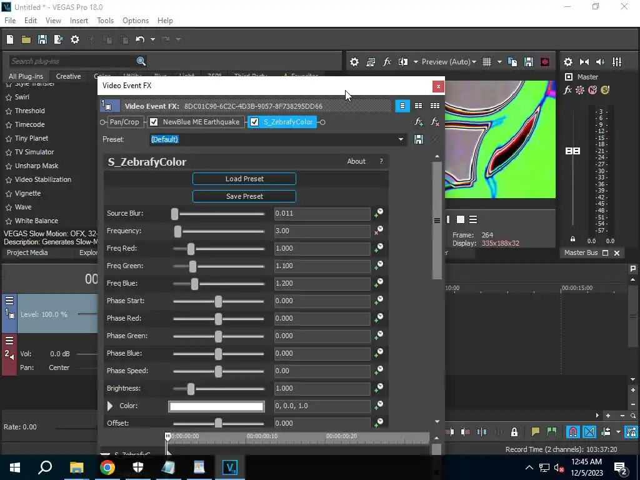
Task: Animate Frequency keyframe icon
Action: (x=379, y=230)
